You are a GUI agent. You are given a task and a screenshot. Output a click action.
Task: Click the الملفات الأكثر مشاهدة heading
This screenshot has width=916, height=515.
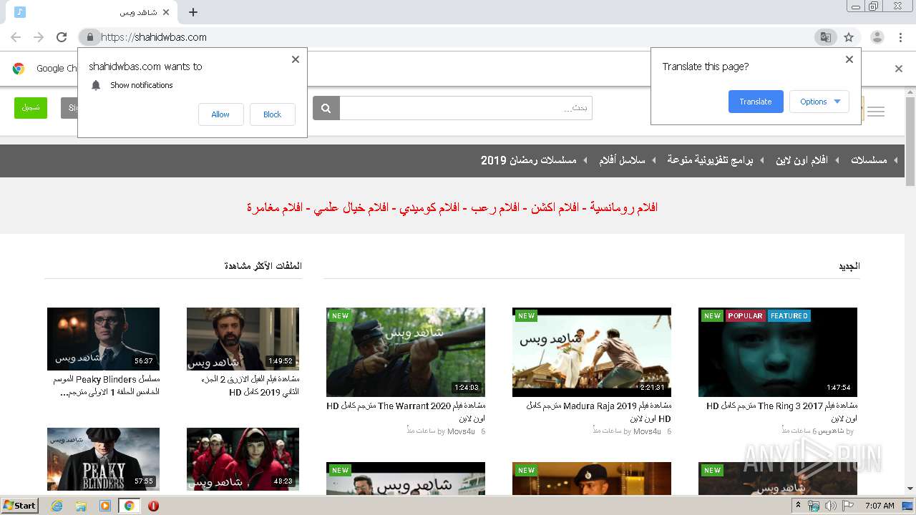coord(263,266)
